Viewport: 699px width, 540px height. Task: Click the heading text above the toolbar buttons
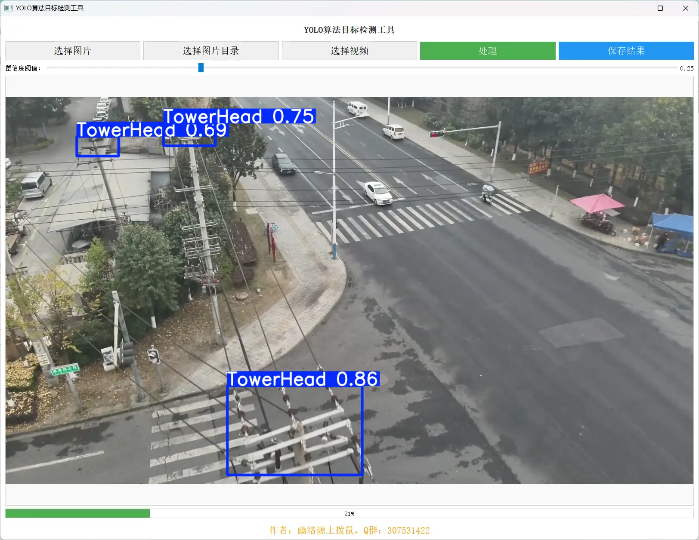point(349,30)
